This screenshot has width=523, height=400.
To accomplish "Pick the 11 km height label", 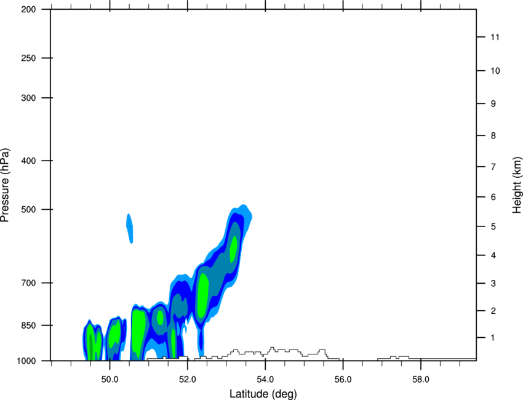I will tap(495, 37).
